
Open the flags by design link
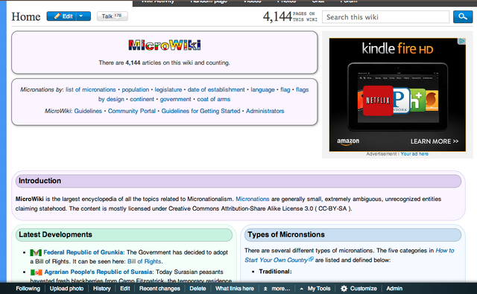(302, 89)
